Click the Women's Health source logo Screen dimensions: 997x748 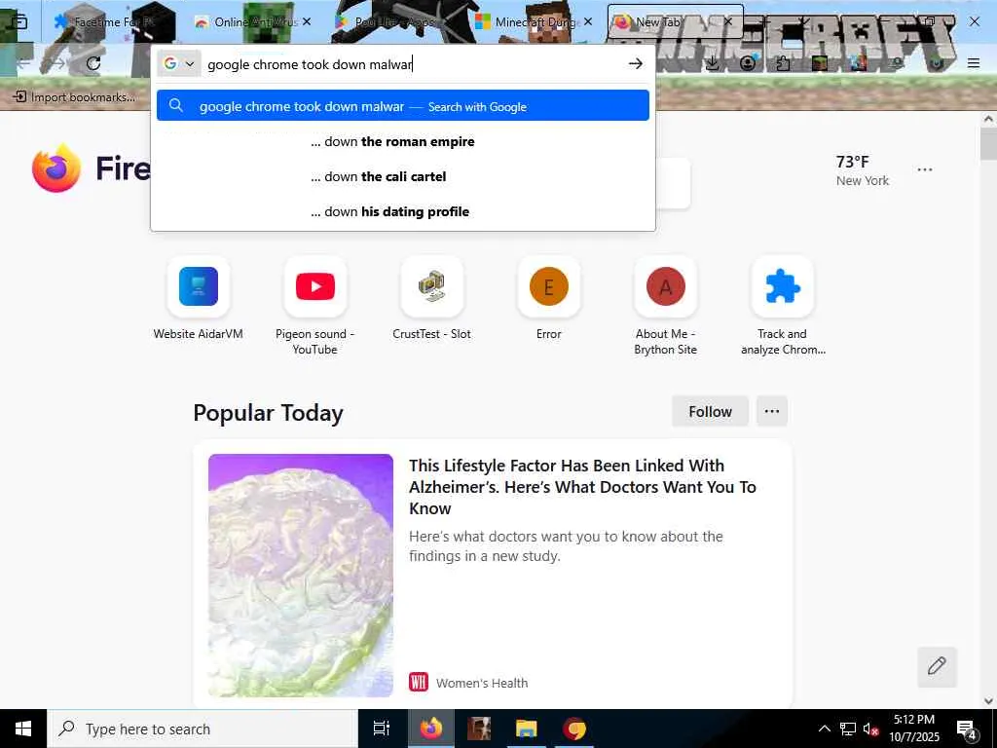pyautogui.click(x=419, y=683)
